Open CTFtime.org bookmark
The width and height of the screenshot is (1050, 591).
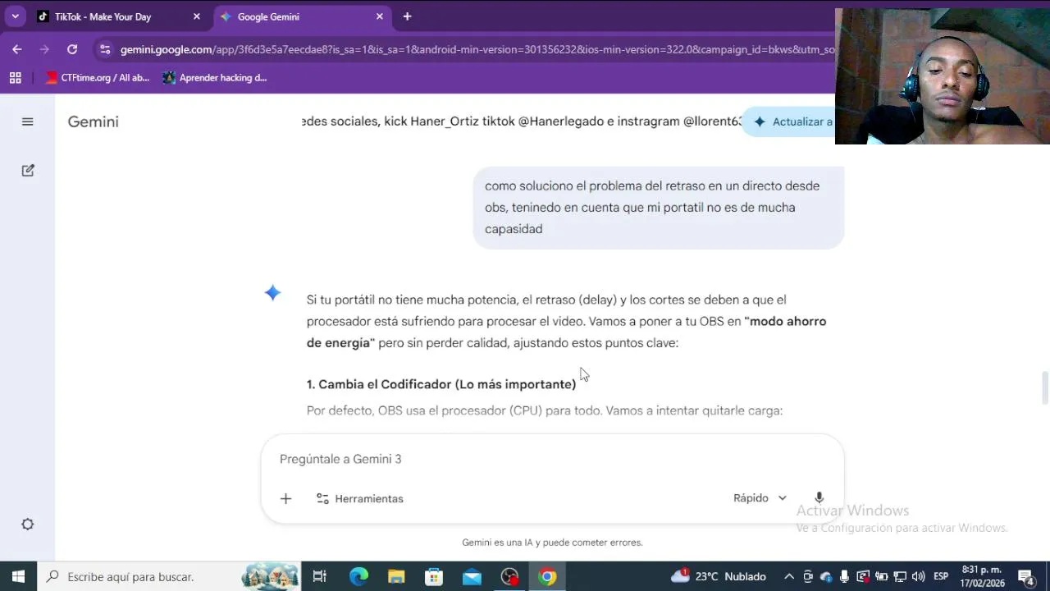98,78
